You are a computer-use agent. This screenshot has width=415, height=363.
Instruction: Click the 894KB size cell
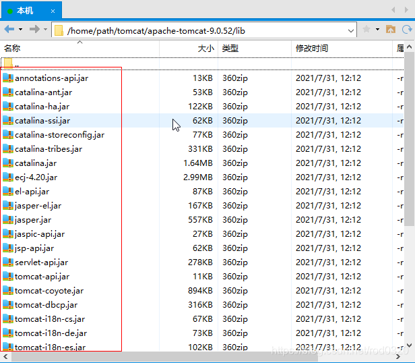click(200, 291)
